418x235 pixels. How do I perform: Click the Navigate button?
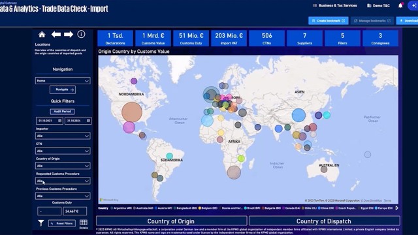point(63,89)
